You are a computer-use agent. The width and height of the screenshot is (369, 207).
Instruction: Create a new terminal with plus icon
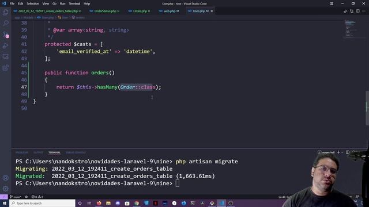[x=338, y=152]
